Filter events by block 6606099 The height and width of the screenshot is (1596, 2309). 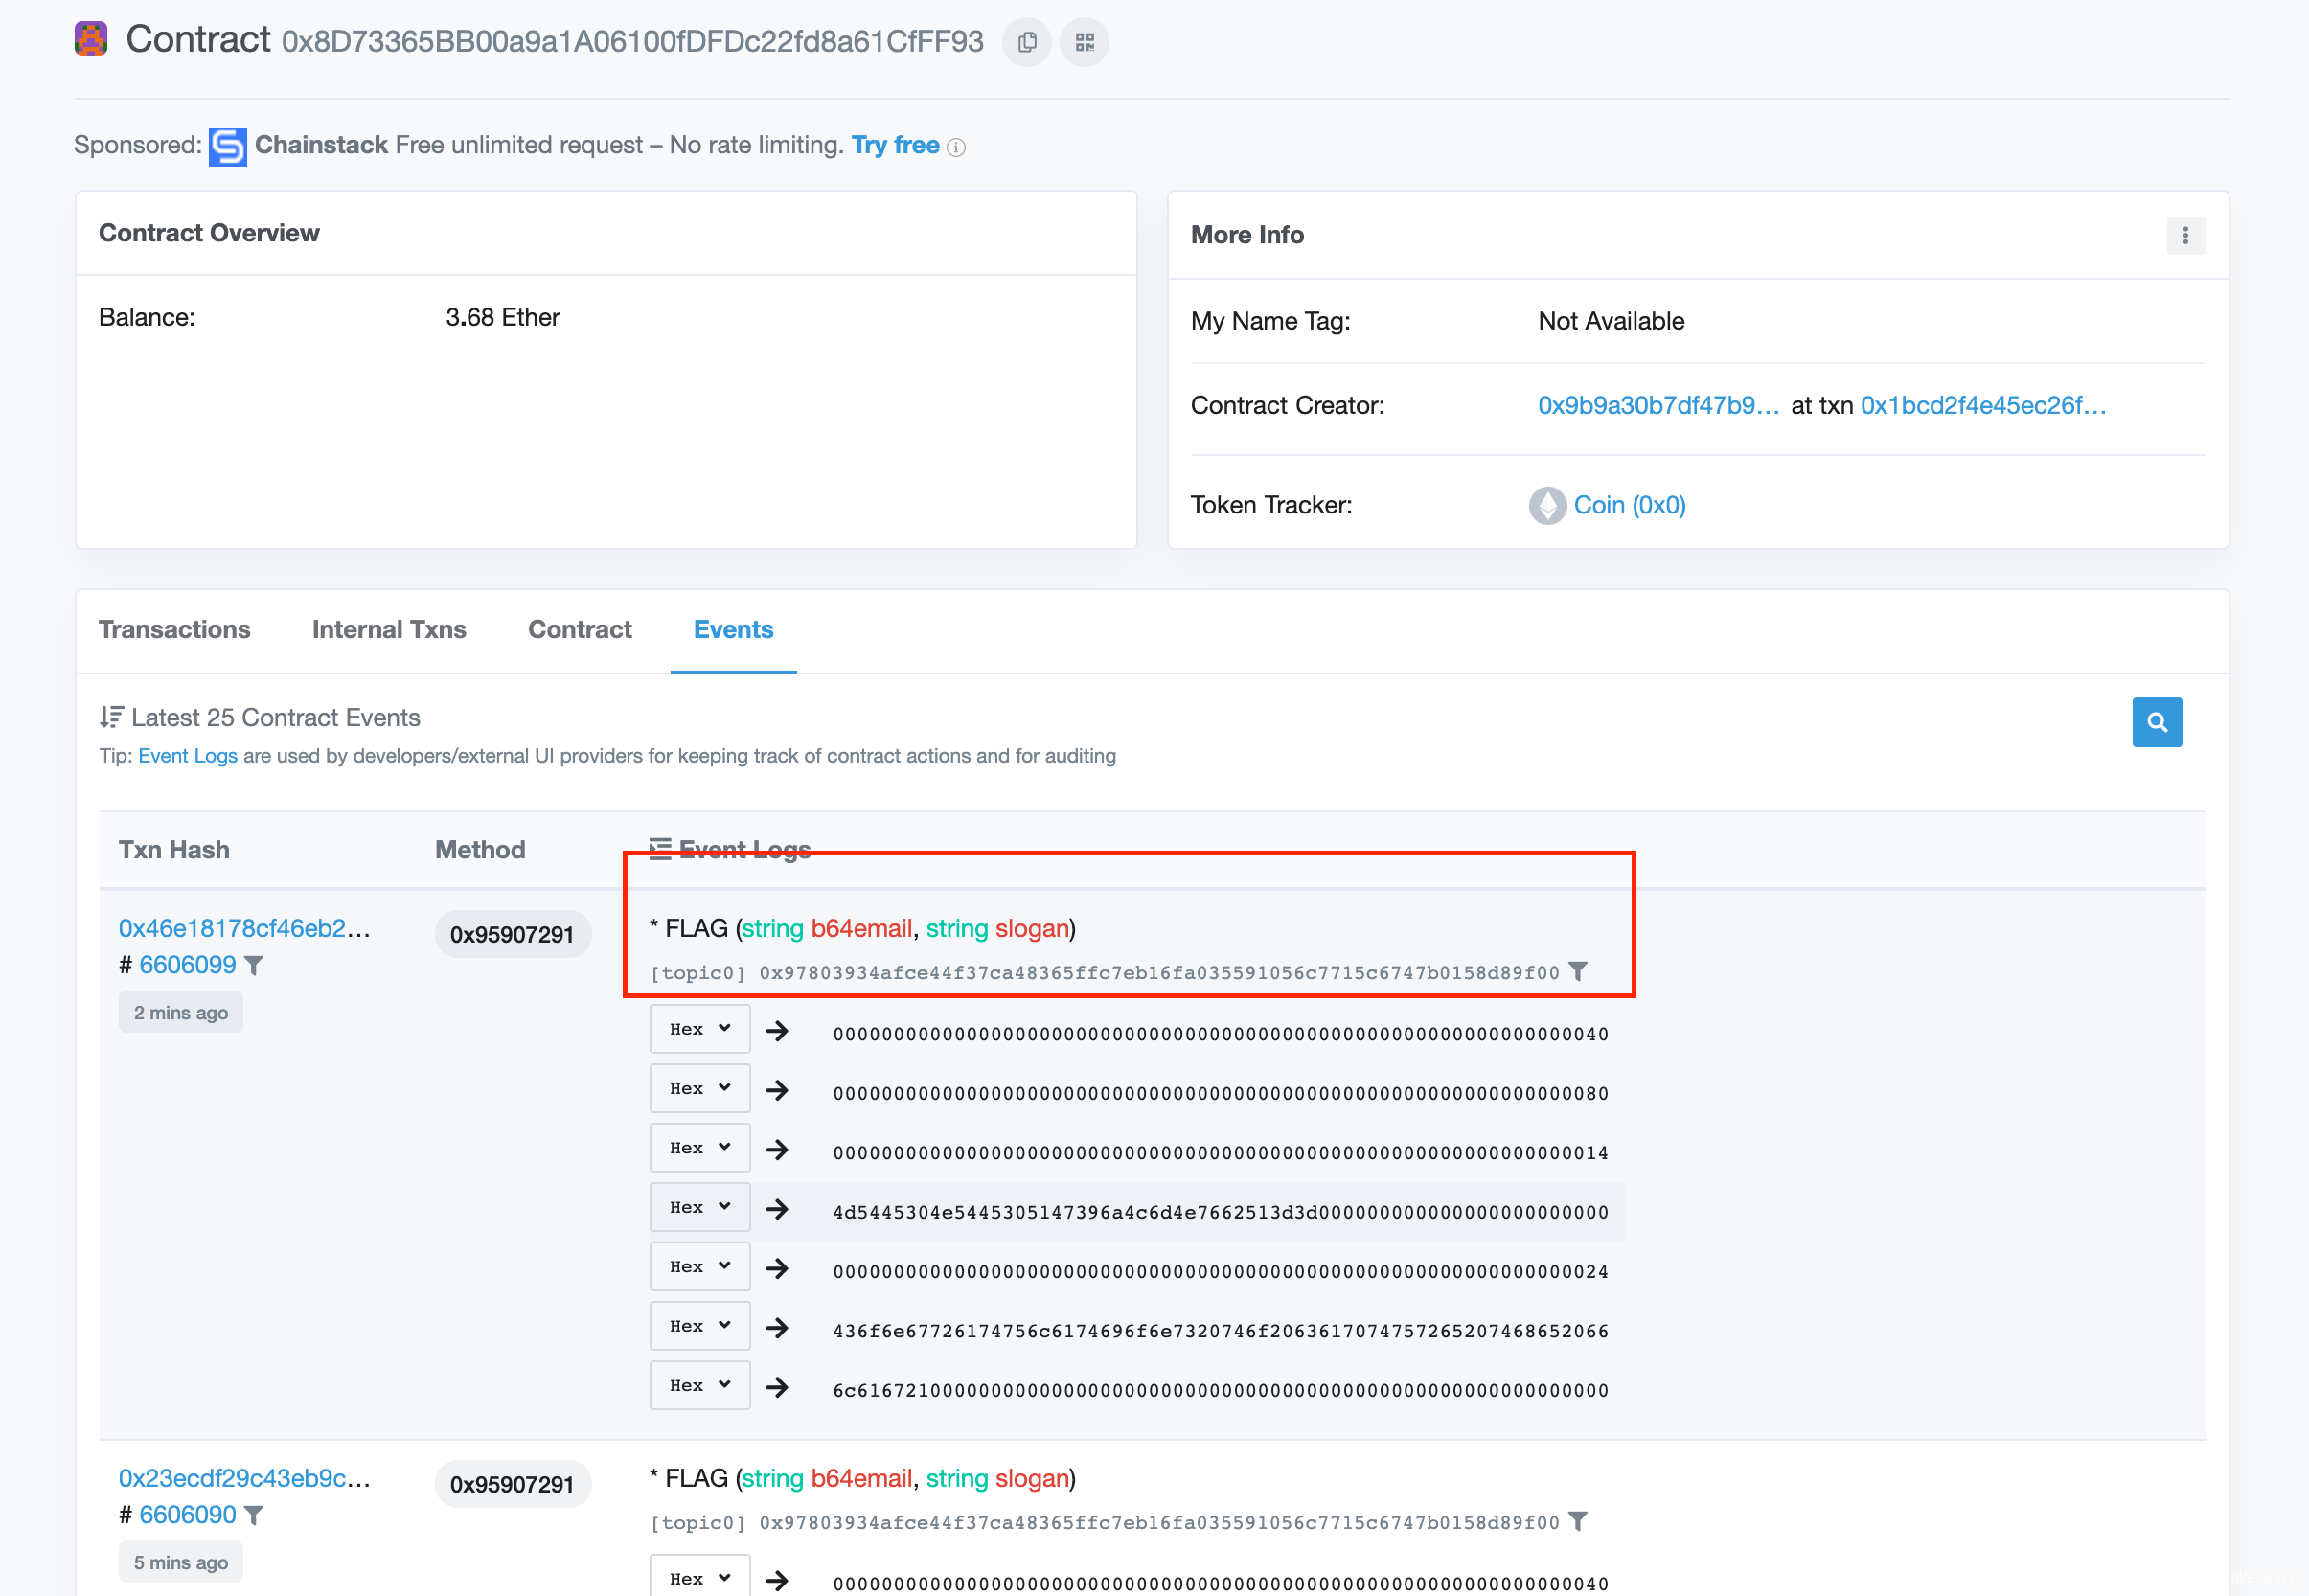pyautogui.click(x=255, y=965)
